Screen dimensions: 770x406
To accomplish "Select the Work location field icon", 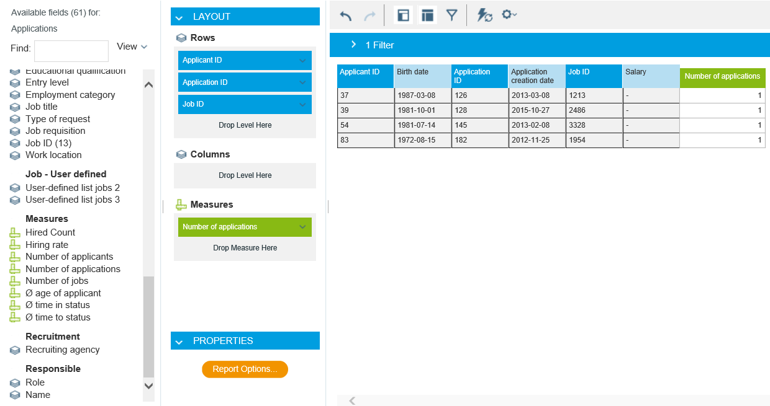I will pyautogui.click(x=16, y=156).
